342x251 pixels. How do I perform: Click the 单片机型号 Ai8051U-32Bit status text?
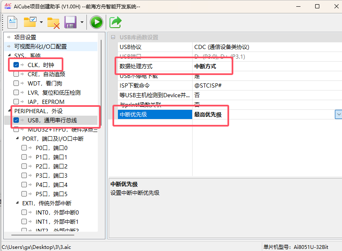[296, 247]
